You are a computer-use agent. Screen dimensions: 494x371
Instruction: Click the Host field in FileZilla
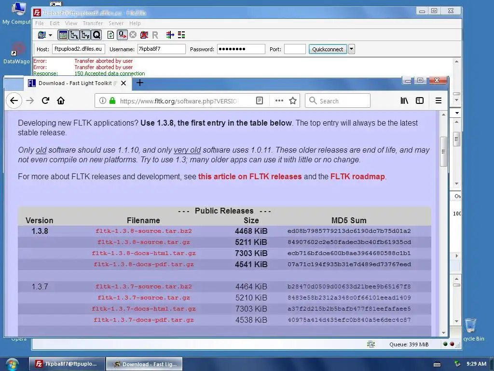pyautogui.click(x=79, y=49)
